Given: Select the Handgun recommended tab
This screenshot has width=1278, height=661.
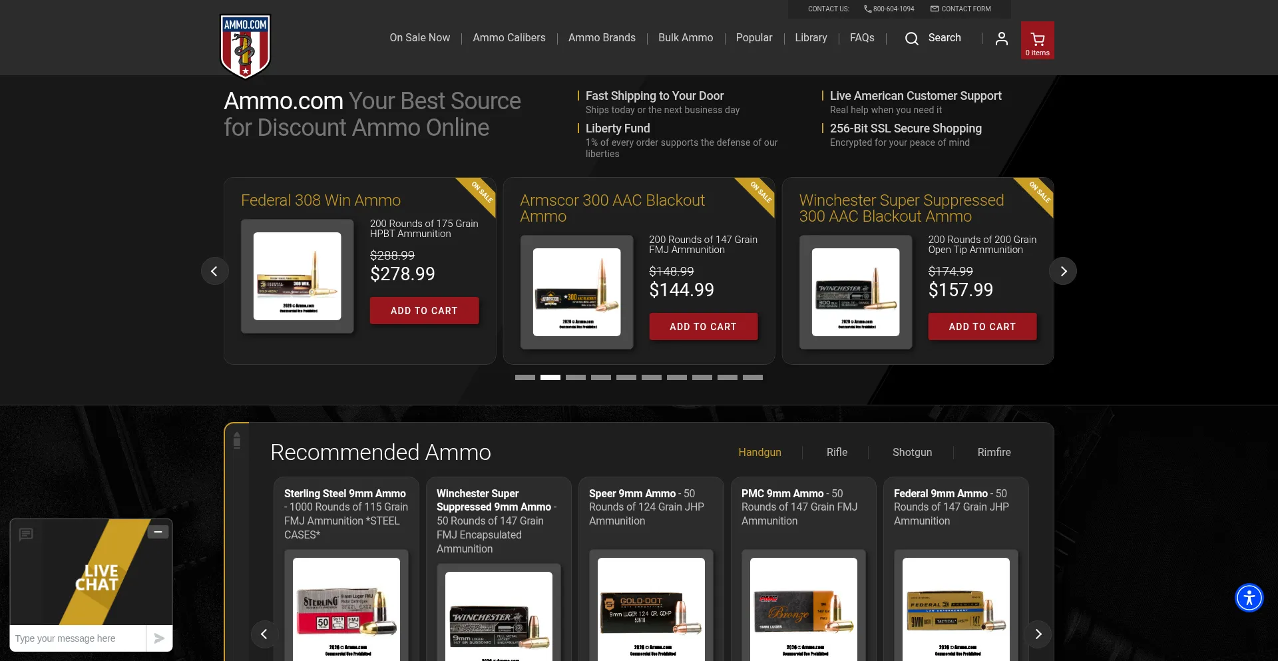Looking at the screenshot, I should (759, 452).
